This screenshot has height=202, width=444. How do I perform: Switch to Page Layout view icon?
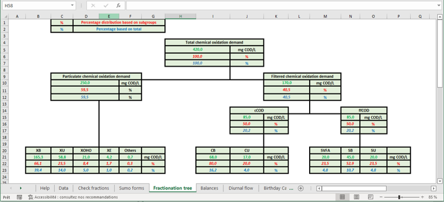357,197
